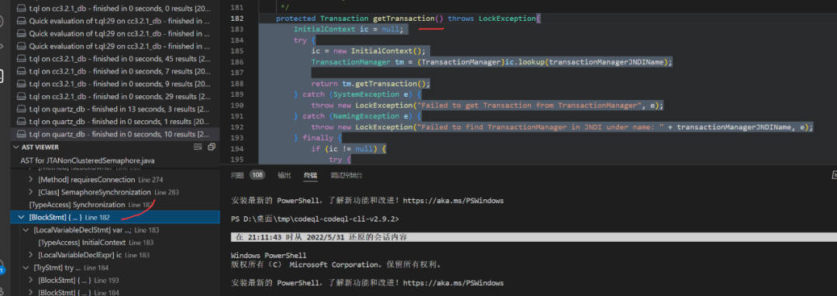This screenshot has height=296, width=837.
Task: Click LockException in the throws clause, line 182
Action: [508, 19]
